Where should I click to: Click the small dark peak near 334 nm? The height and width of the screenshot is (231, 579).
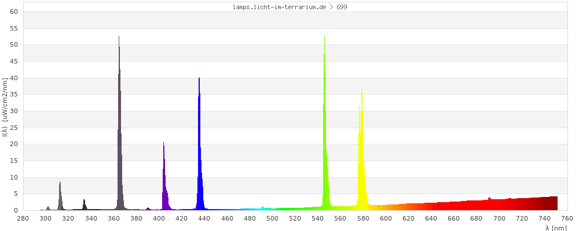(x=84, y=204)
